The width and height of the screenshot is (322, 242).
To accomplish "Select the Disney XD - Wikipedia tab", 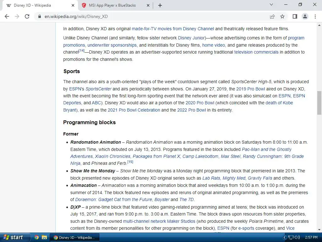I will click(32, 5).
